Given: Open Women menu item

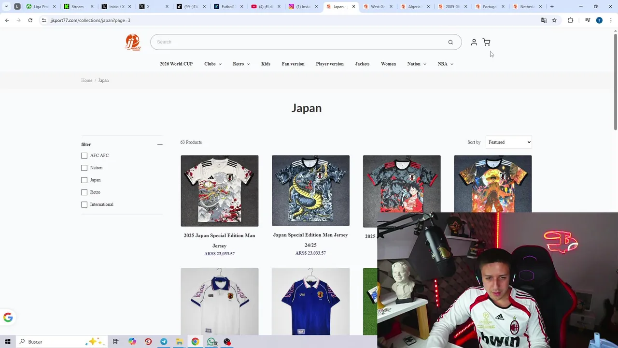Looking at the screenshot, I should tap(388, 64).
